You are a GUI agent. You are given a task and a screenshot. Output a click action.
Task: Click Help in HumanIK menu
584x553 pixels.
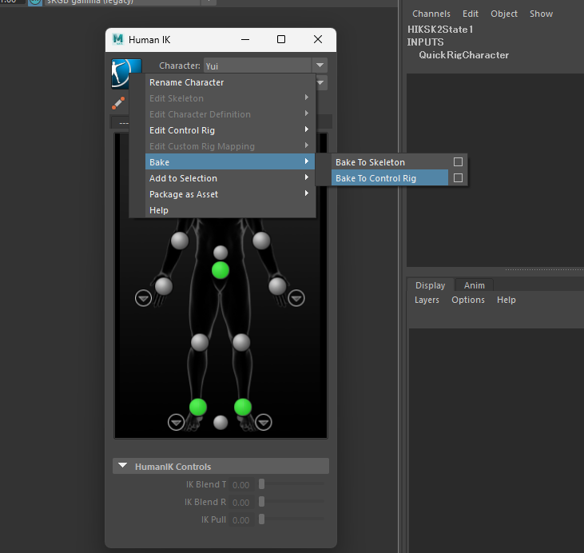(230, 210)
